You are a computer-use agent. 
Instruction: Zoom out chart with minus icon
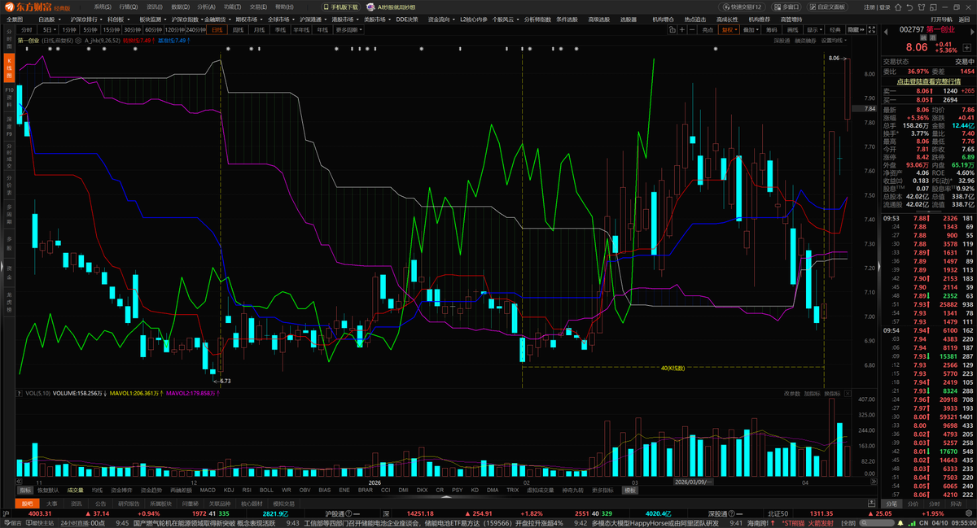pos(692,30)
